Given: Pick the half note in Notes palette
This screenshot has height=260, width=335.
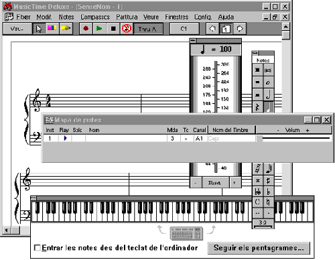Looking at the screenshot, I should (x=269, y=95).
